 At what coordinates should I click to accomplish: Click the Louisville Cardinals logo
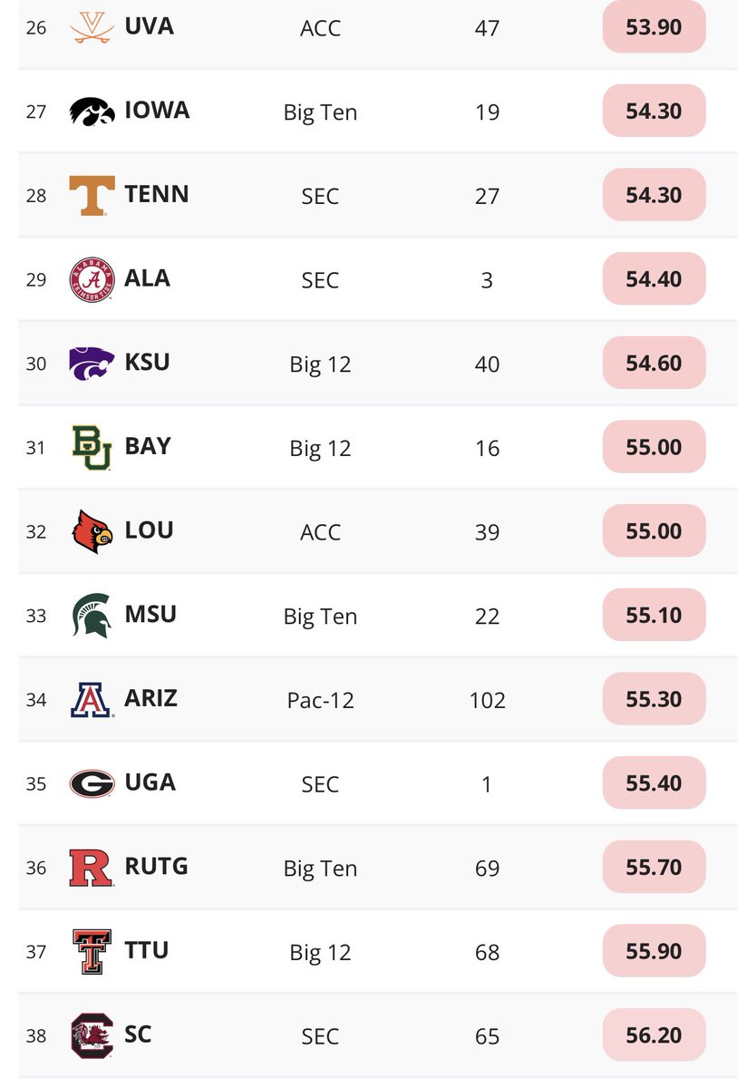tap(92, 531)
